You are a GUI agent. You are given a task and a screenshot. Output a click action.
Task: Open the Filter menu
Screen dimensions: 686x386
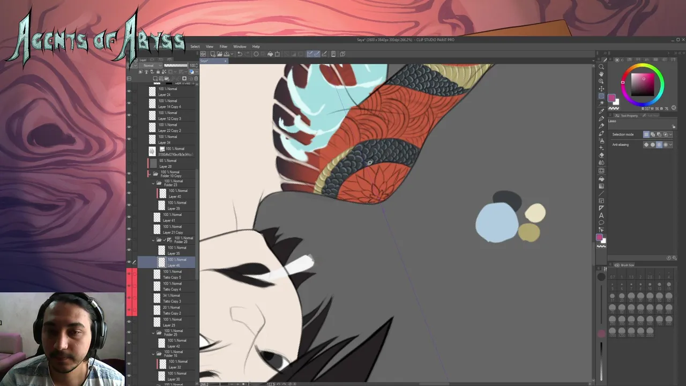pos(223,47)
